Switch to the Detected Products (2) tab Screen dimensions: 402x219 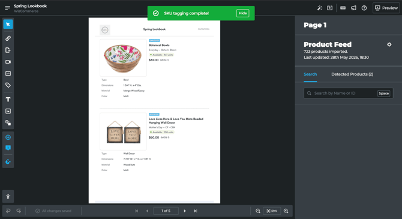point(352,74)
